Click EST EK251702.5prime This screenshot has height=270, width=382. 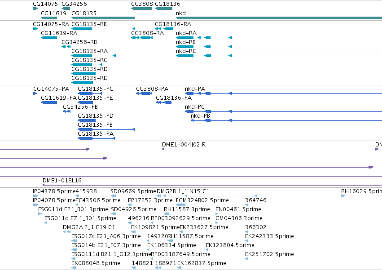[269, 255]
